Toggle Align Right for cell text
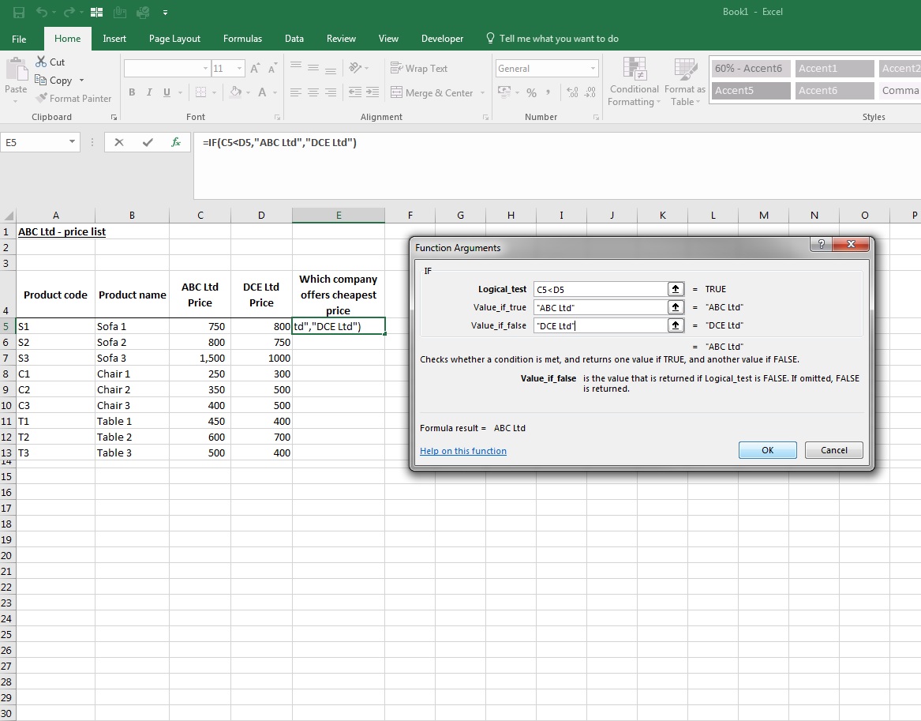921x721 pixels. click(x=331, y=92)
